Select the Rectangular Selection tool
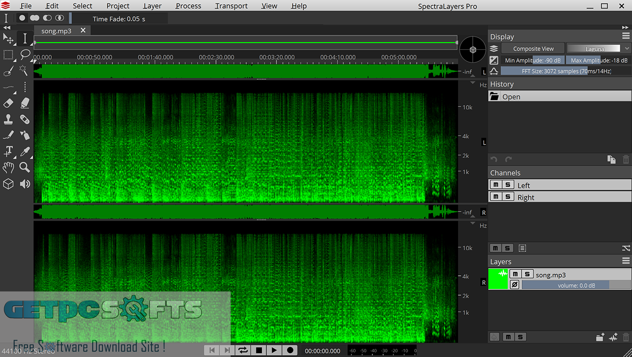This screenshot has height=357, width=632. (8, 55)
